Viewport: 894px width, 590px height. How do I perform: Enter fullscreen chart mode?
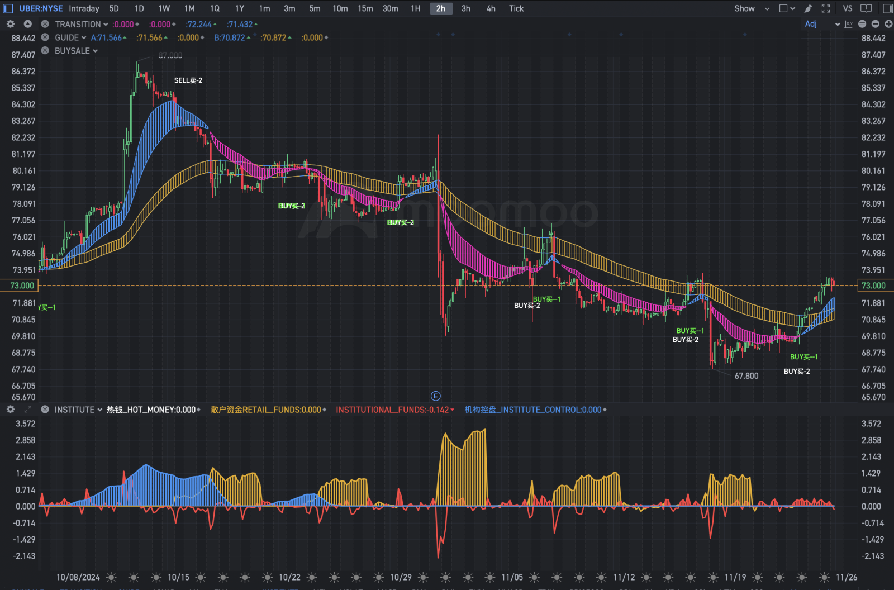(826, 8)
